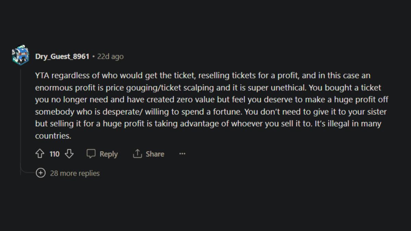Click the 110 vote count

54,154
